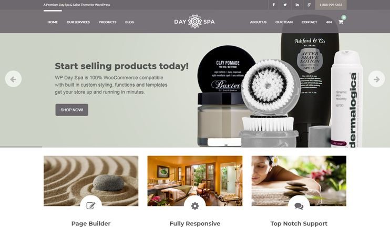Click the Shop Now! button
This screenshot has width=390, height=228.
[x=72, y=110]
